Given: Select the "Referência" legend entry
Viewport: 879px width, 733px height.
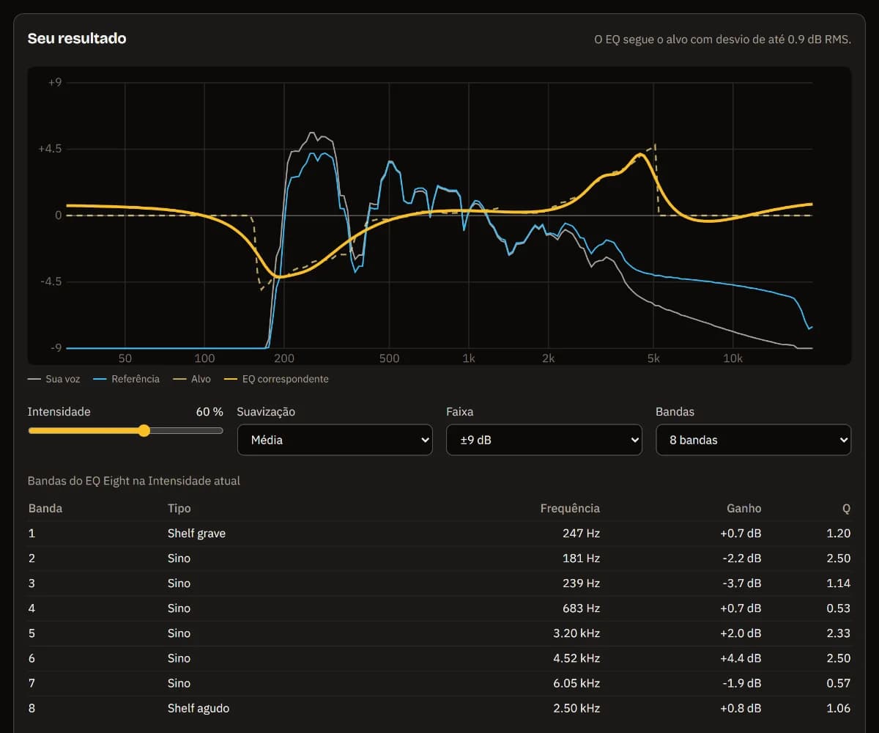Looking at the screenshot, I should point(127,379).
